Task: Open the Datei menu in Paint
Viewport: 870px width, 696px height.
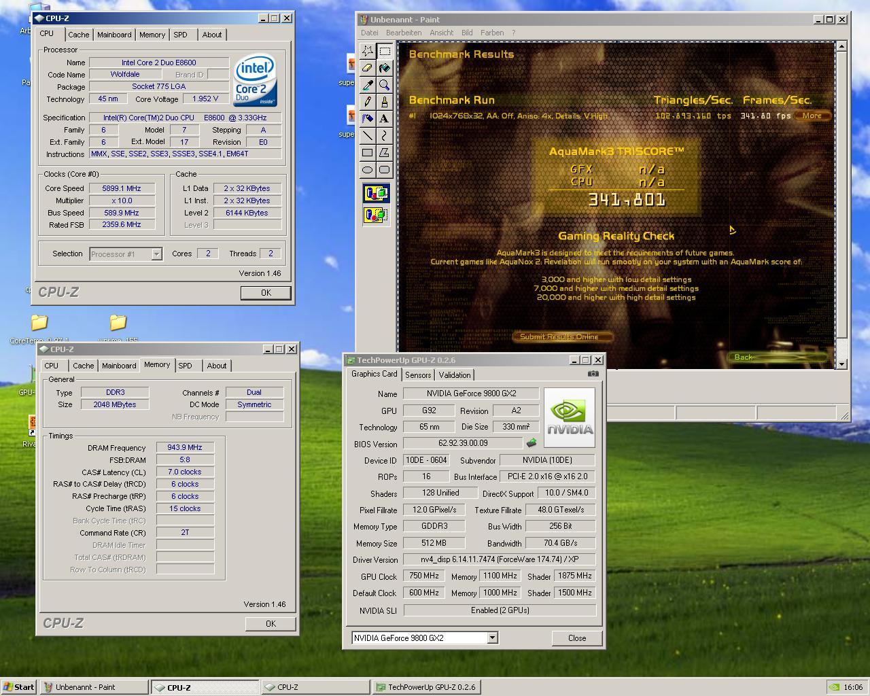Action: coord(370,33)
